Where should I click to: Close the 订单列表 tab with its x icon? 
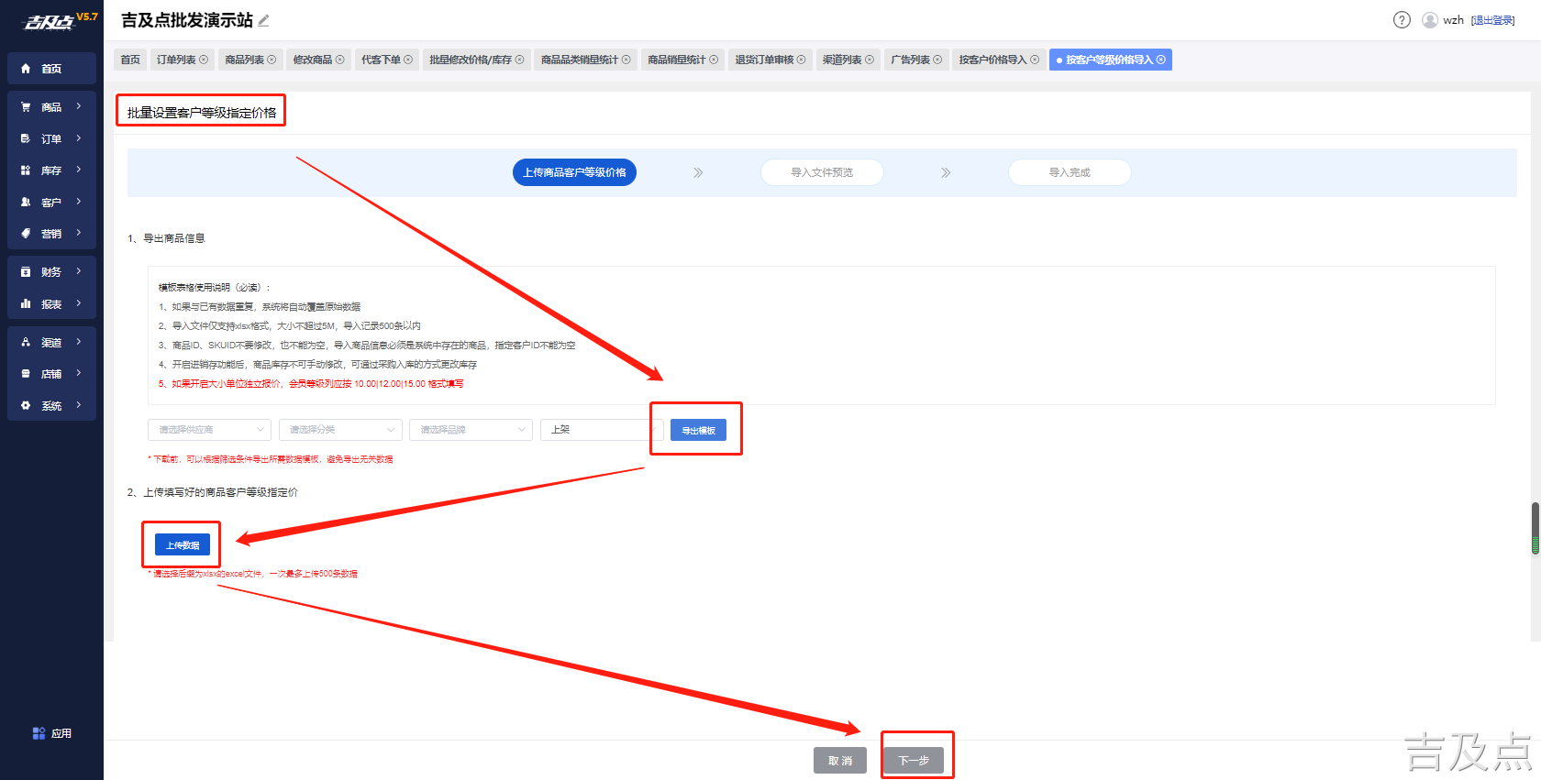[204, 60]
